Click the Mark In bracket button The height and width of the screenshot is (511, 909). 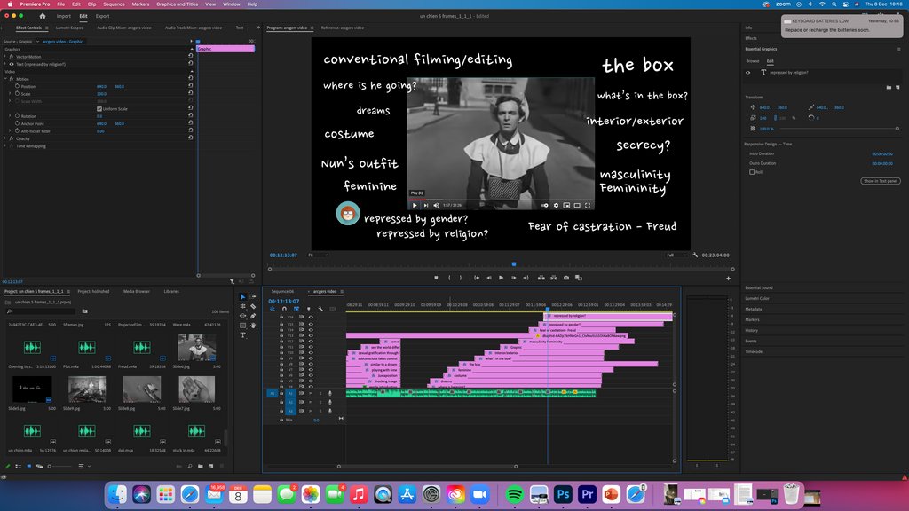coord(449,278)
